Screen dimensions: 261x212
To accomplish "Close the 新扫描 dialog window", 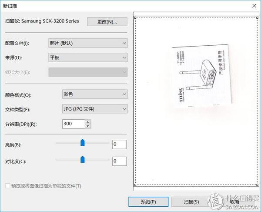I will pyautogui.click(x=254, y=6).
